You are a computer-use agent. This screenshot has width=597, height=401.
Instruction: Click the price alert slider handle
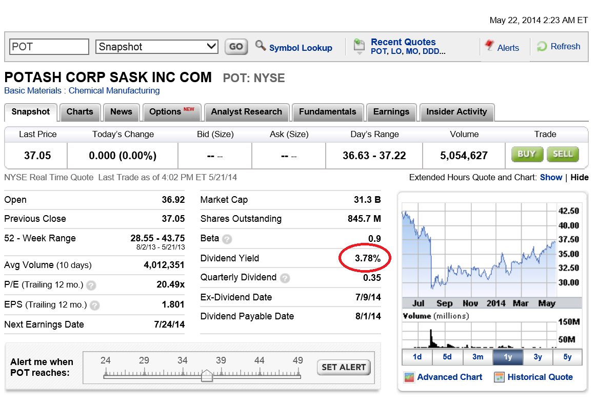tap(207, 376)
